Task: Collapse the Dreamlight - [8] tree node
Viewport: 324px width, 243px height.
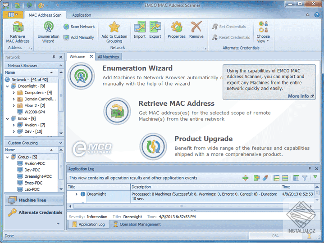Action: click(x=8, y=86)
